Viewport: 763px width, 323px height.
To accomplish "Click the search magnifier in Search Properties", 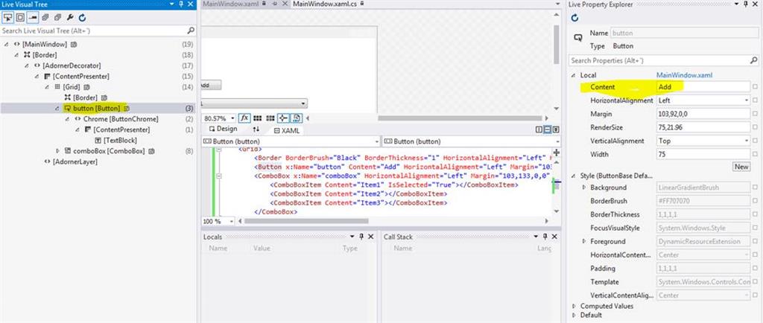I will tap(754, 61).
